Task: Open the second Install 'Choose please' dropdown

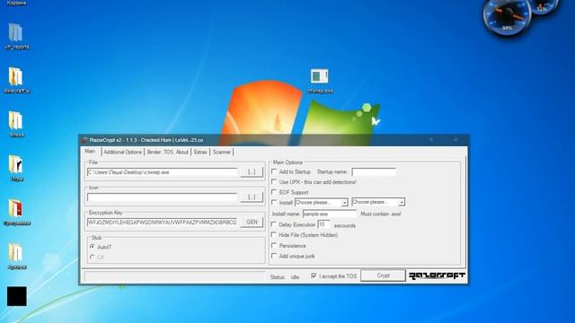Action: pyautogui.click(x=378, y=202)
